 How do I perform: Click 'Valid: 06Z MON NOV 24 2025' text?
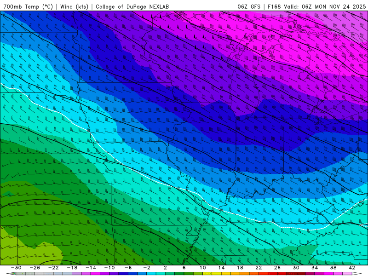pos(325,6)
